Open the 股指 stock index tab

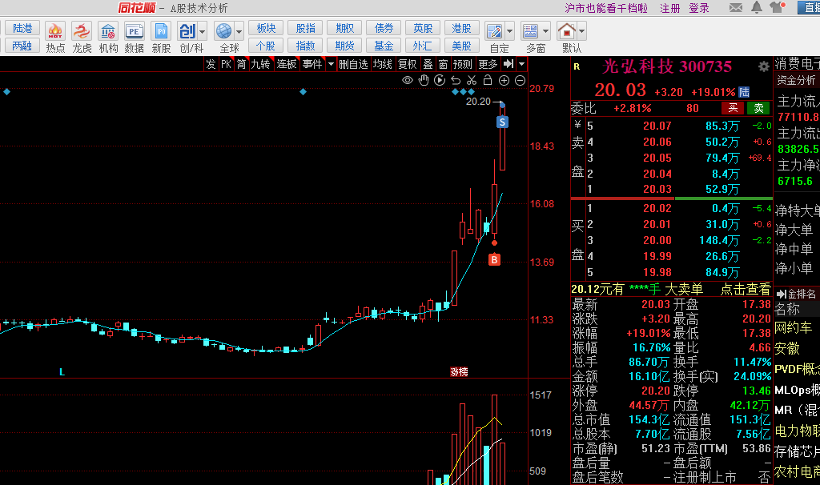point(305,28)
